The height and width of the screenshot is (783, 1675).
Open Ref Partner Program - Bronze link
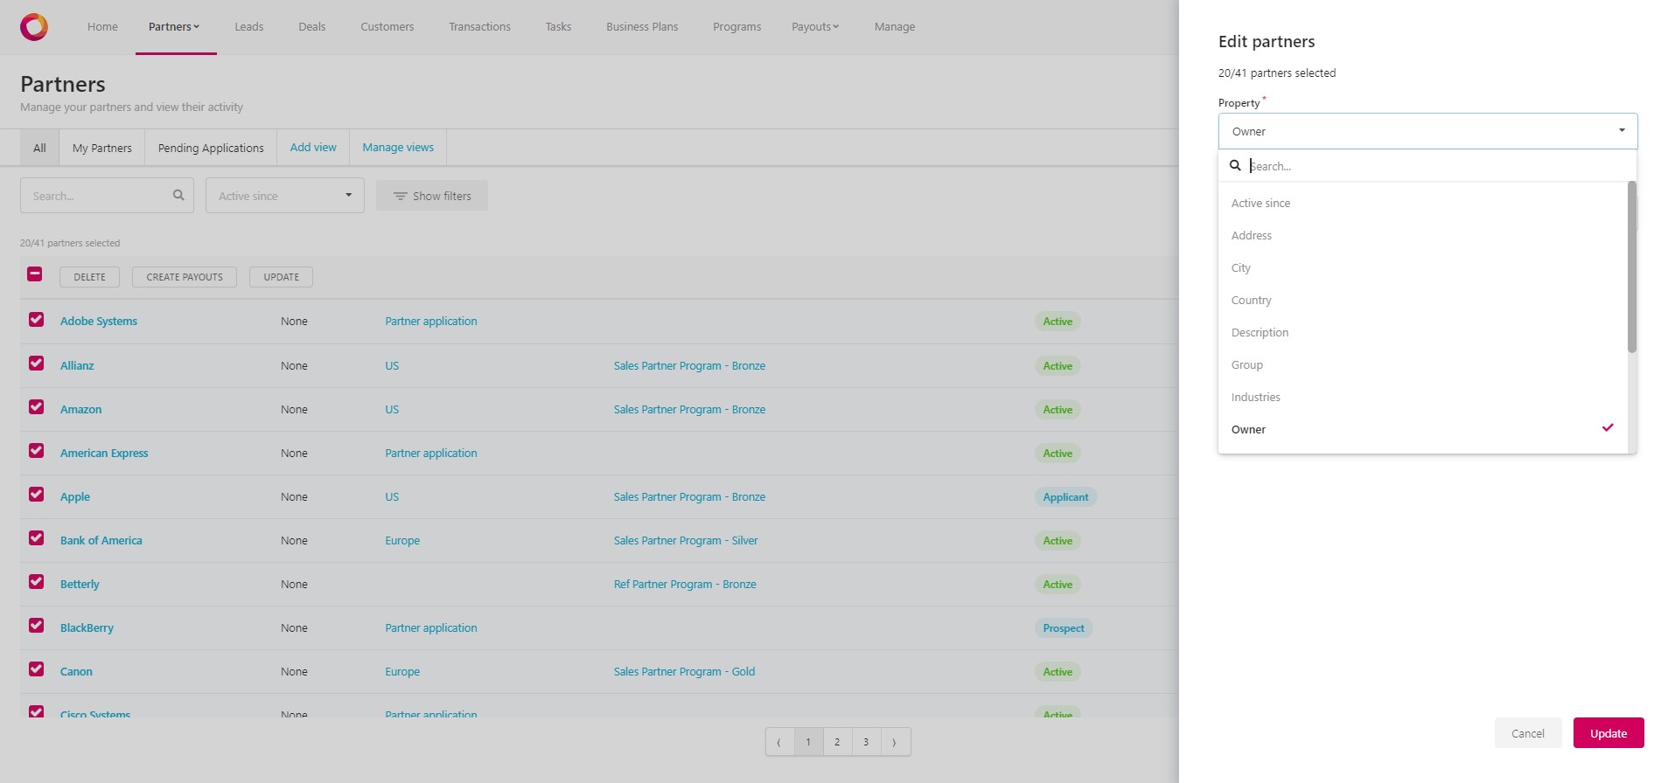(685, 584)
